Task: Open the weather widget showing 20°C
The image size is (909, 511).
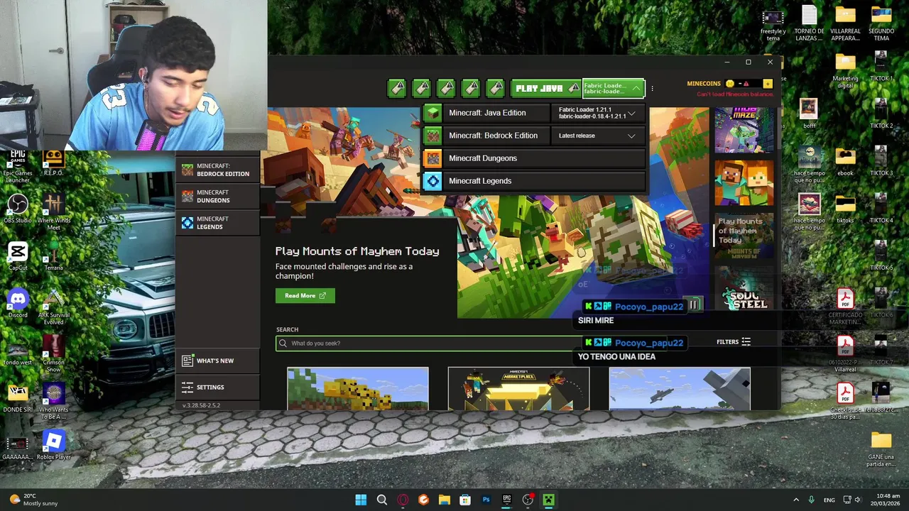Action: click(x=32, y=500)
